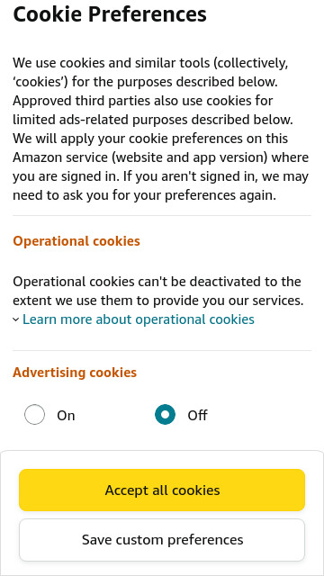This screenshot has height=576, width=324.
Task: Click the Cookie Preferences heading
Action: click(x=110, y=14)
